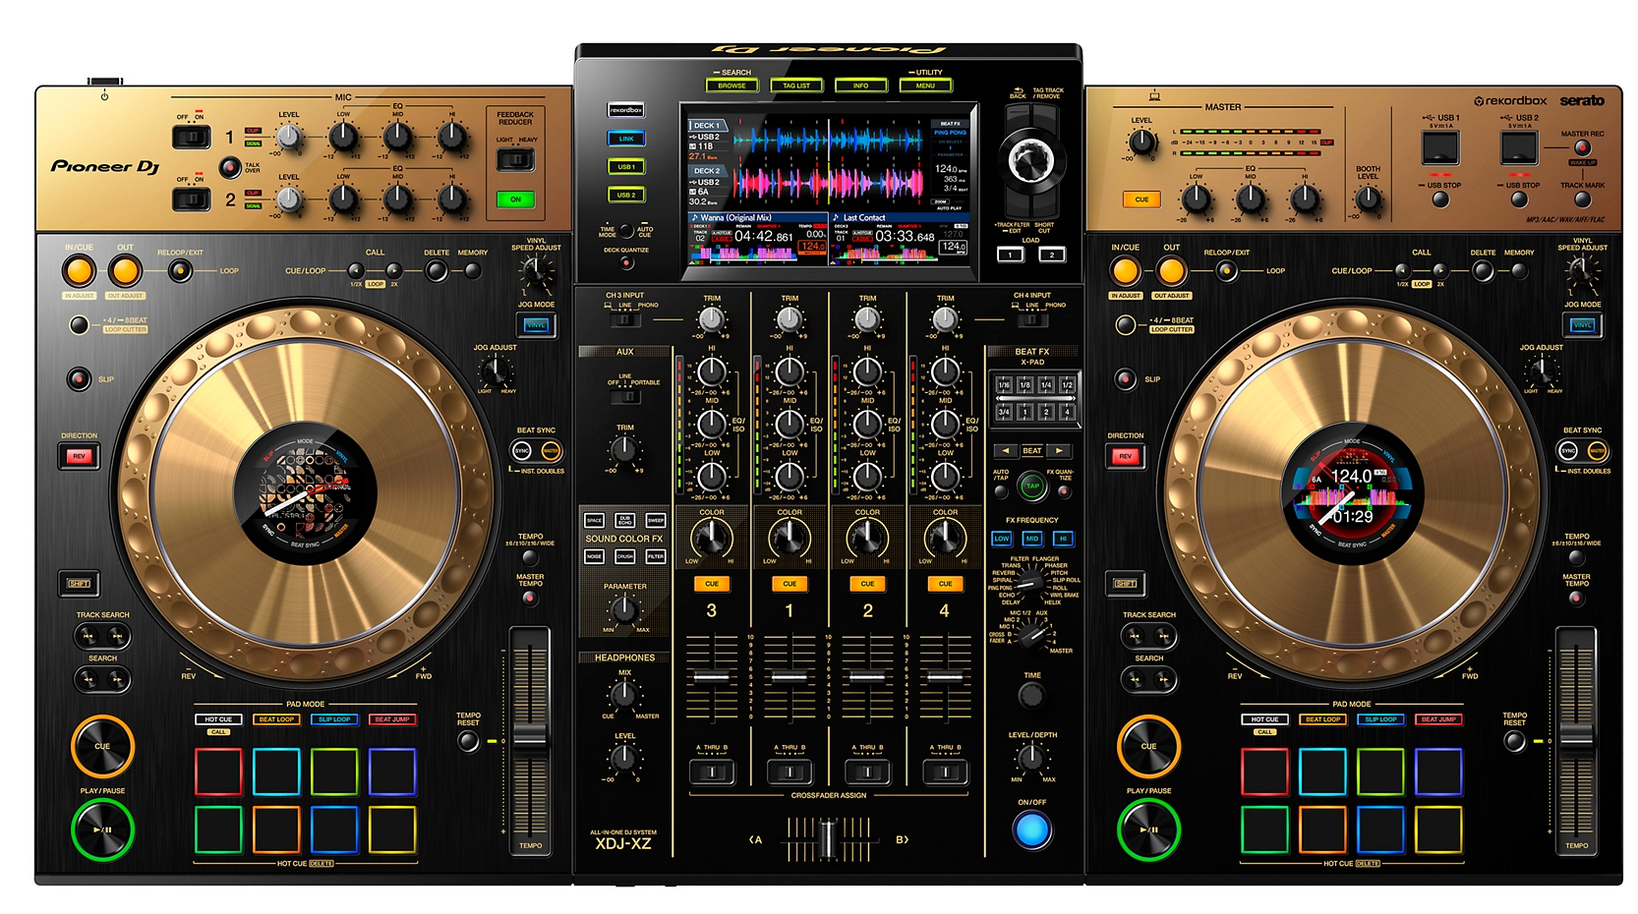
Task: Open the utility MENU
Action: [x=925, y=86]
